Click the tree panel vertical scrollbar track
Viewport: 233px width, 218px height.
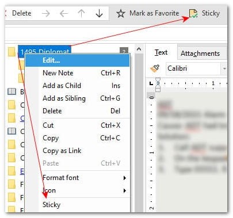[139, 132]
